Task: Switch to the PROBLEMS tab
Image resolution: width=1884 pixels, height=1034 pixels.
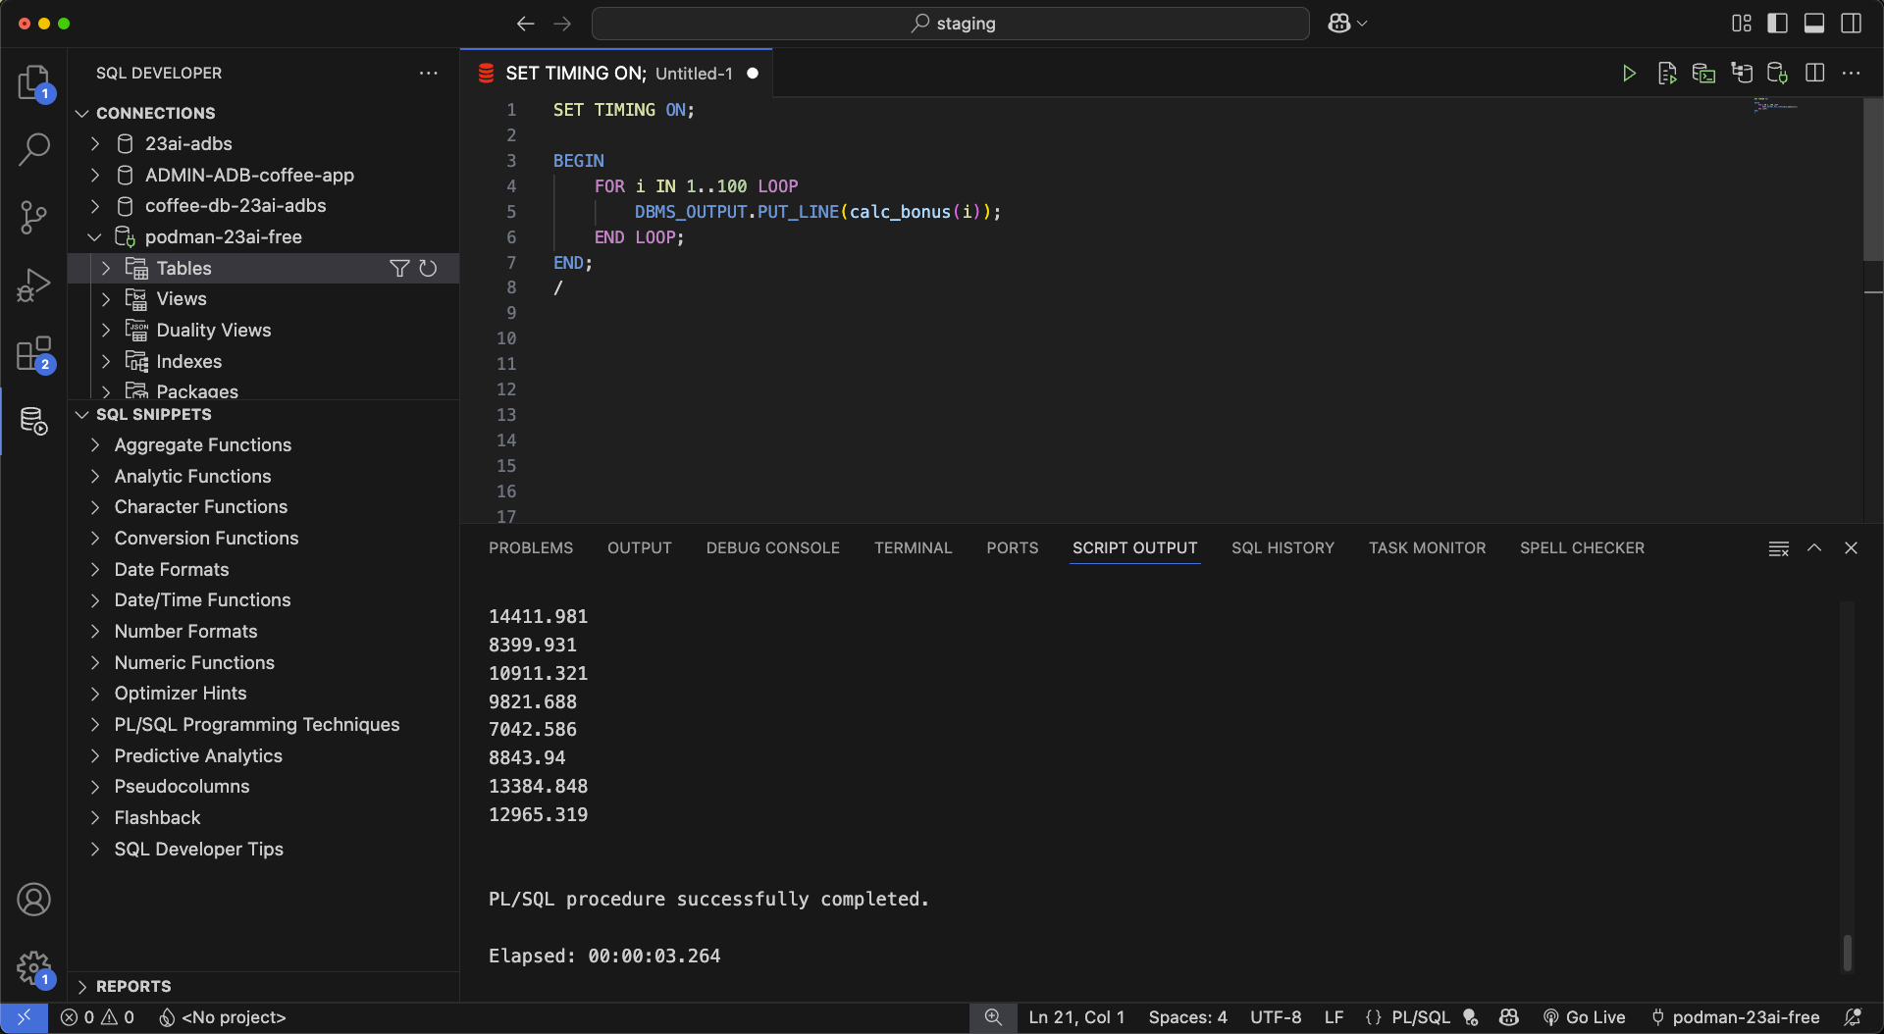Action: pyautogui.click(x=531, y=548)
